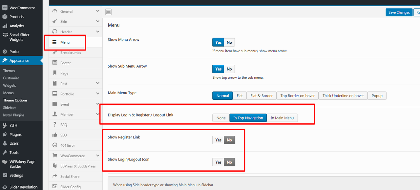The height and width of the screenshot is (190, 420).
Task: Set Show Menu Arrow to Yes
Action: point(218,42)
